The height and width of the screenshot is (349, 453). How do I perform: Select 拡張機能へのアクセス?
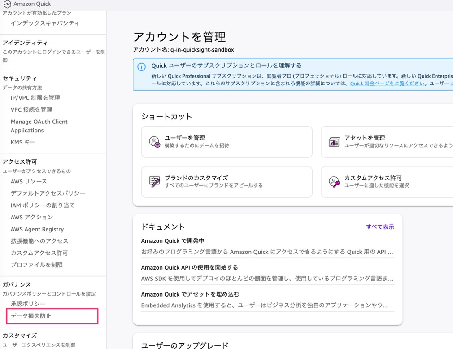39,241
